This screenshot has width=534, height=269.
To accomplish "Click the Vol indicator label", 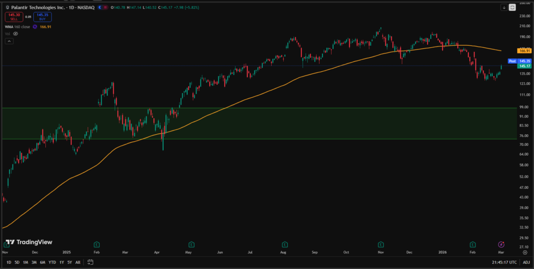I will click(x=7, y=34).
